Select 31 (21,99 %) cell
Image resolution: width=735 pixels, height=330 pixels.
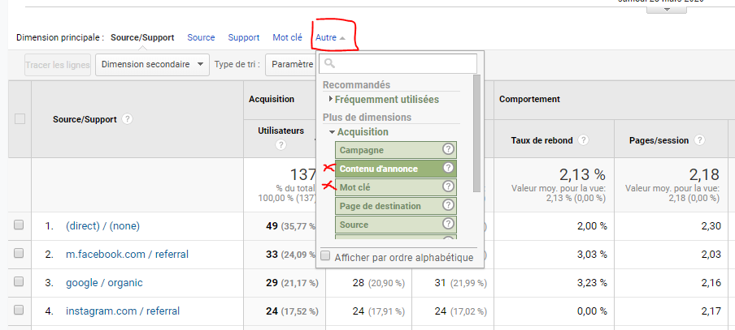click(x=461, y=283)
